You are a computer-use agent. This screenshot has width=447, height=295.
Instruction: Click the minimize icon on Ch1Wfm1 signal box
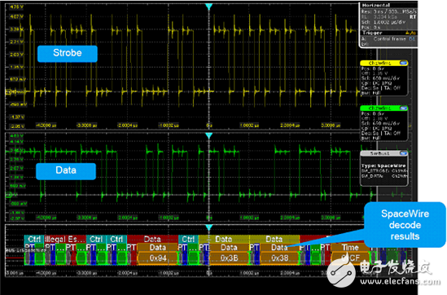point(403,63)
